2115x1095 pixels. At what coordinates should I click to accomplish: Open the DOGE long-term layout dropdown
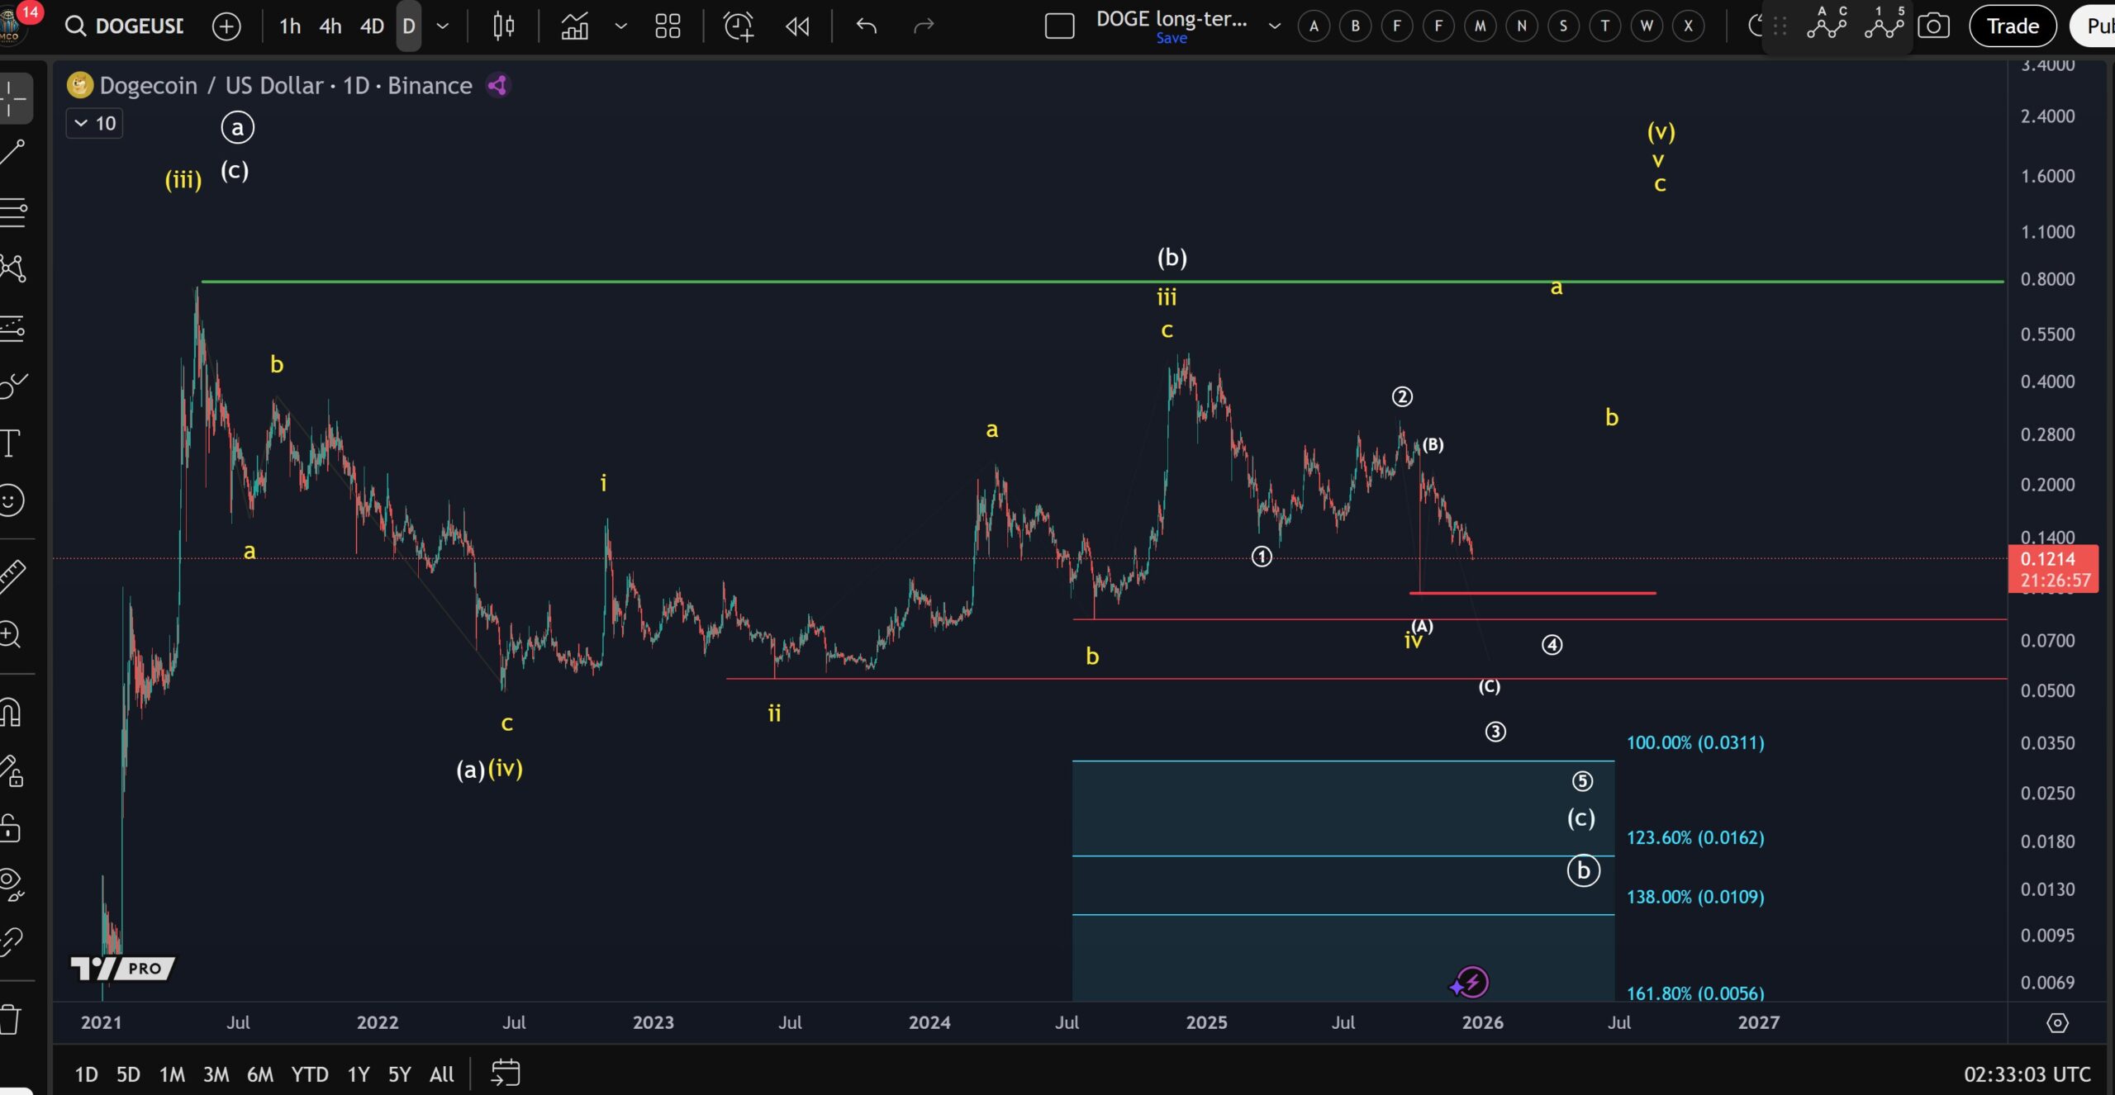coord(1272,26)
